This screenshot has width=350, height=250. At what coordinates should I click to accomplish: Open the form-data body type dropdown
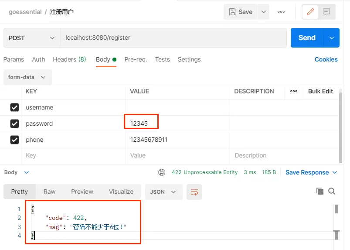28,77
